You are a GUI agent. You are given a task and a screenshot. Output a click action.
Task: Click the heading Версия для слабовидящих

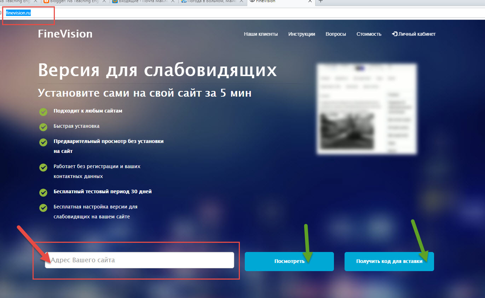coord(157,70)
